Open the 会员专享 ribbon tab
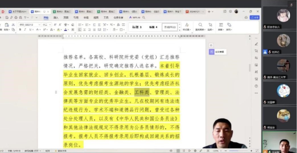The image size is (297, 153). (x=118, y=18)
